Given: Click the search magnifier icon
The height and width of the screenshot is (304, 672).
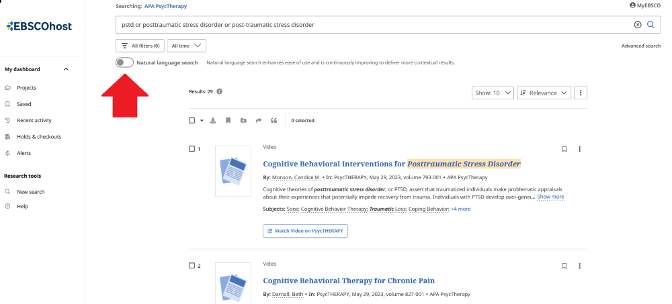Looking at the screenshot, I should 650,25.
